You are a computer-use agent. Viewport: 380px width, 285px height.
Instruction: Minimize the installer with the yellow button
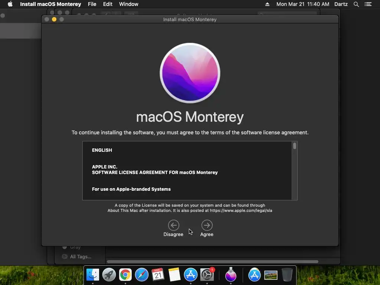pyautogui.click(x=54, y=19)
